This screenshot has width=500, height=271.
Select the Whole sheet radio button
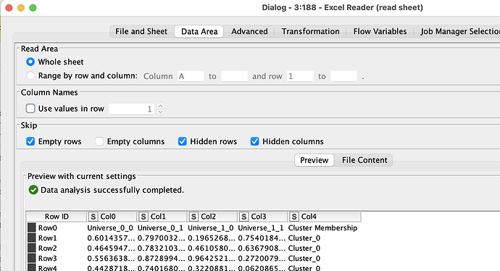tap(30, 62)
